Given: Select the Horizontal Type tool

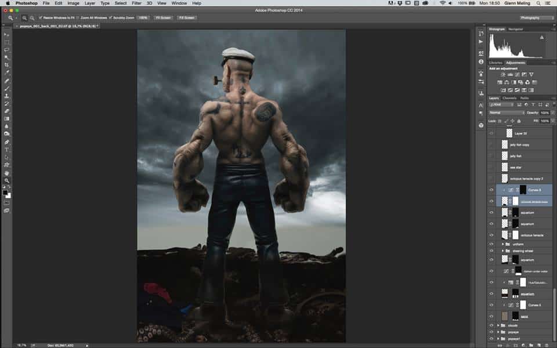Looking at the screenshot, I should point(7,150).
